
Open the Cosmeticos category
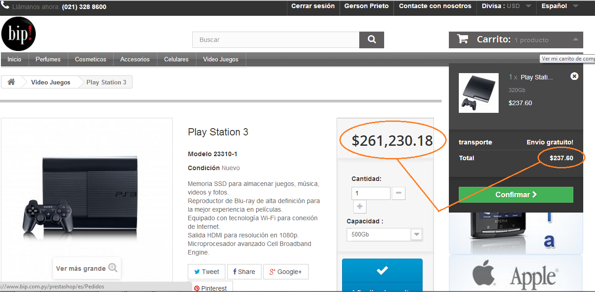coord(90,60)
